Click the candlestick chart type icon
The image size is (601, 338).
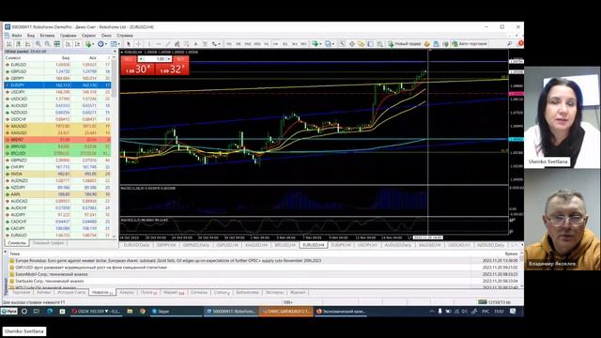[18, 44]
